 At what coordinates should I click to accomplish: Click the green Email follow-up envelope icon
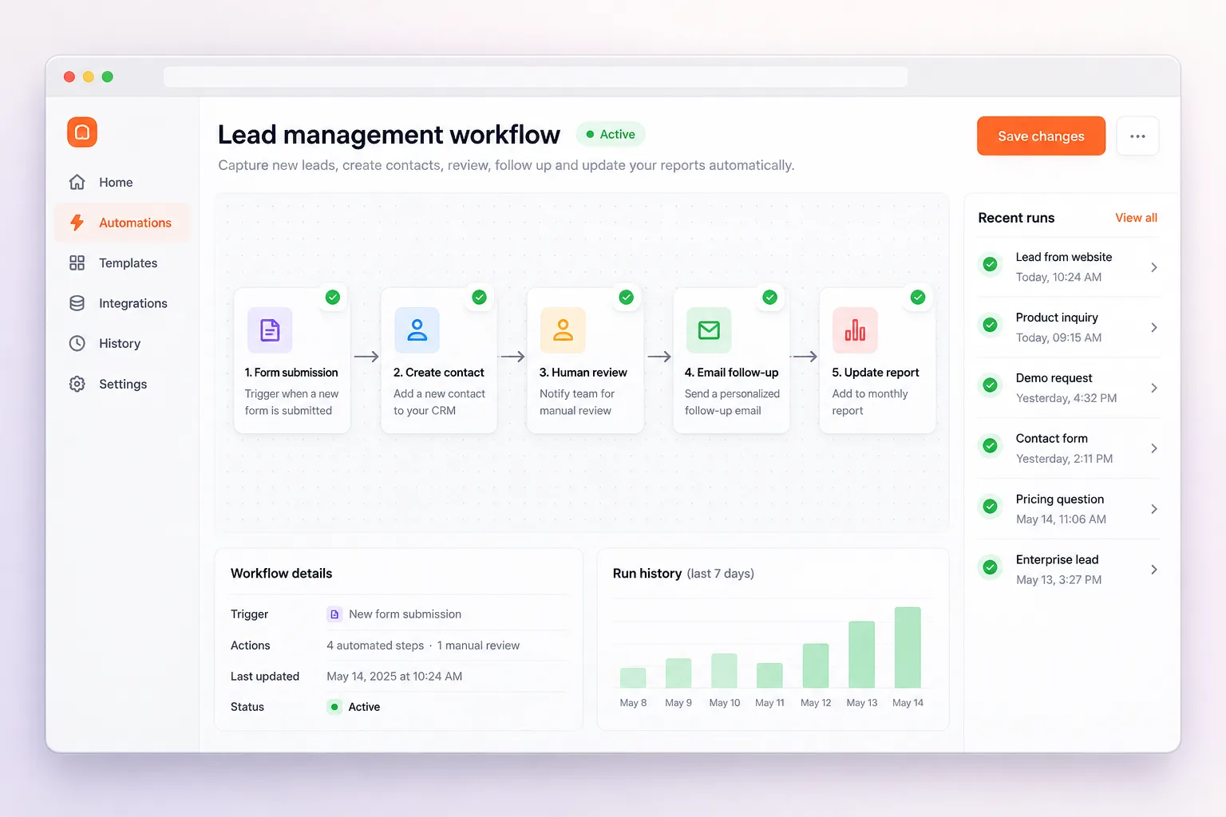(x=709, y=330)
